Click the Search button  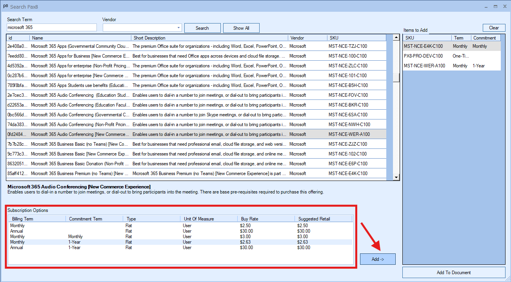(202, 28)
